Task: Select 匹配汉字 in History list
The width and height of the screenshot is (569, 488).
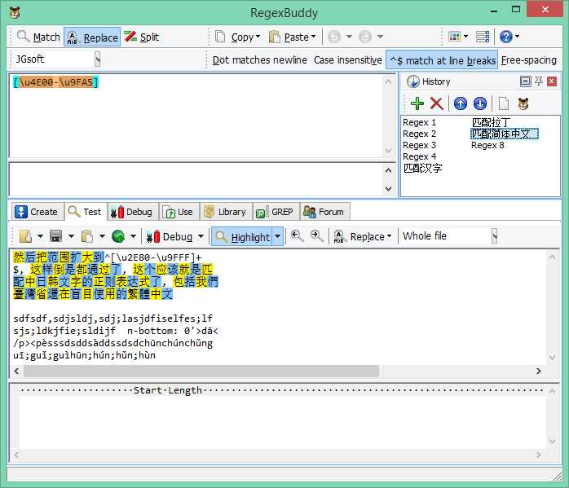Action: pos(423,168)
